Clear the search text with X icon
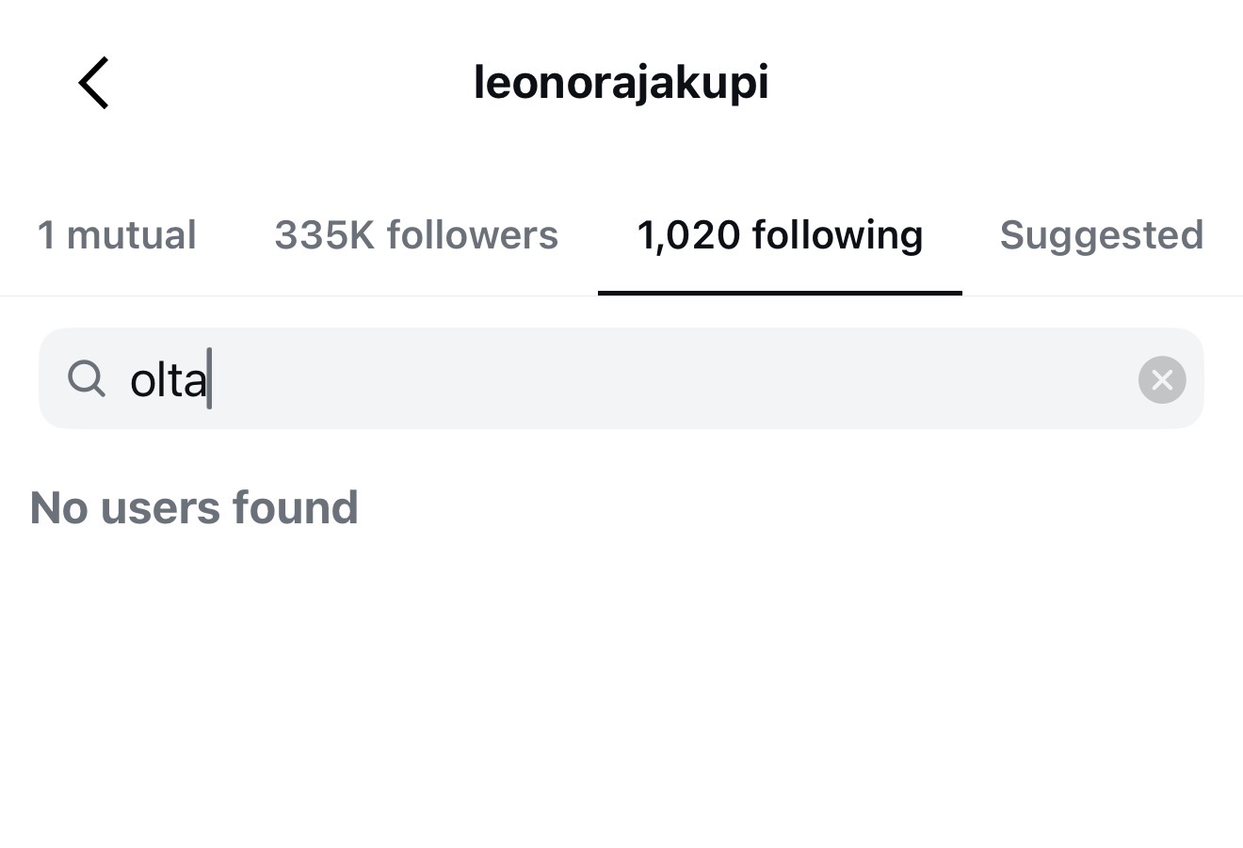Image resolution: width=1243 pixels, height=848 pixels. (x=1161, y=379)
